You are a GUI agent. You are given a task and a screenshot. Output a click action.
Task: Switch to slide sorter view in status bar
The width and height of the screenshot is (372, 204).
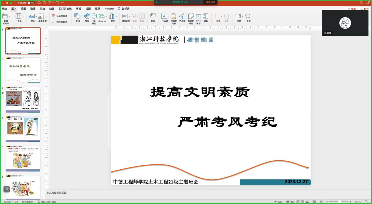(307, 202)
